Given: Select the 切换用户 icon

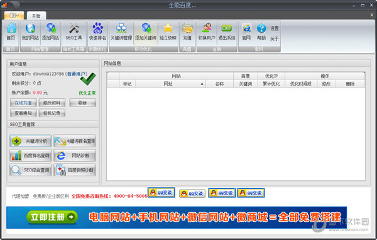Looking at the screenshot, I should coord(207,31).
